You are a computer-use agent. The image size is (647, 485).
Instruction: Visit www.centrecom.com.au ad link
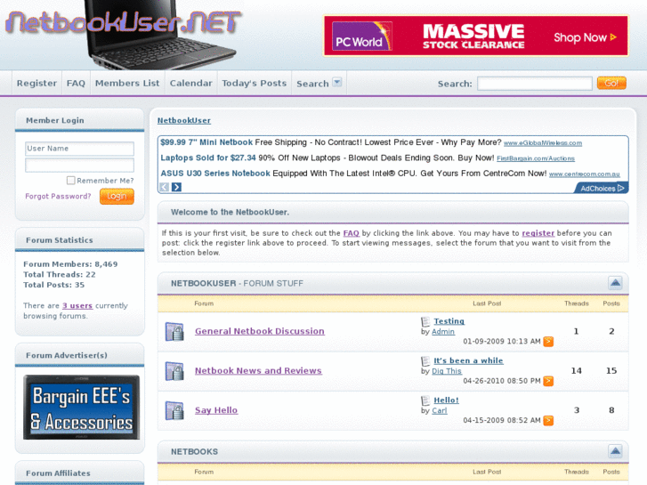point(585,174)
